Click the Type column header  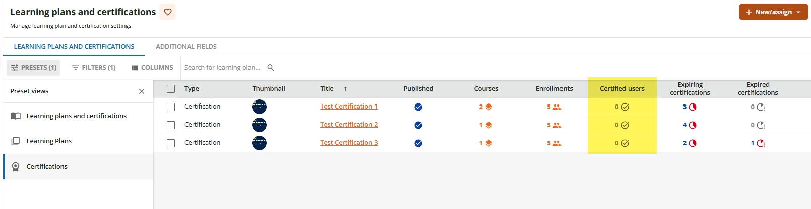pyautogui.click(x=192, y=89)
